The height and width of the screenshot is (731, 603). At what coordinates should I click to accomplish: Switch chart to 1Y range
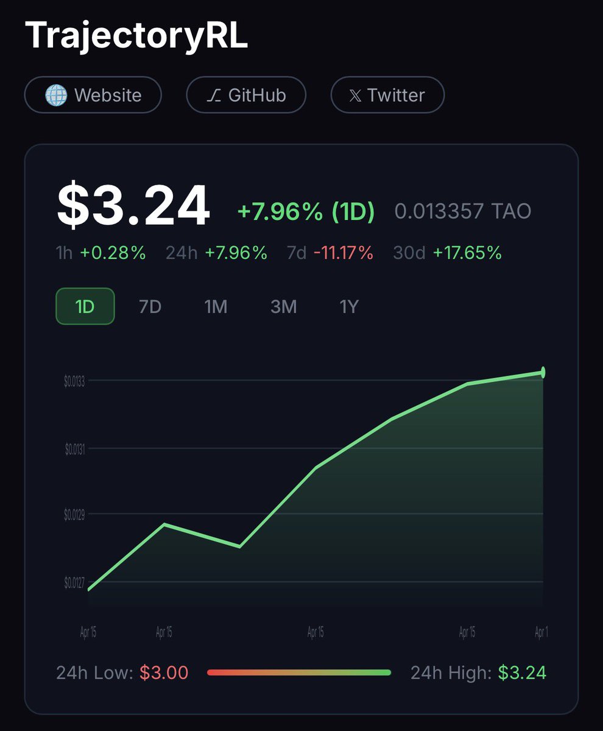pyautogui.click(x=348, y=306)
